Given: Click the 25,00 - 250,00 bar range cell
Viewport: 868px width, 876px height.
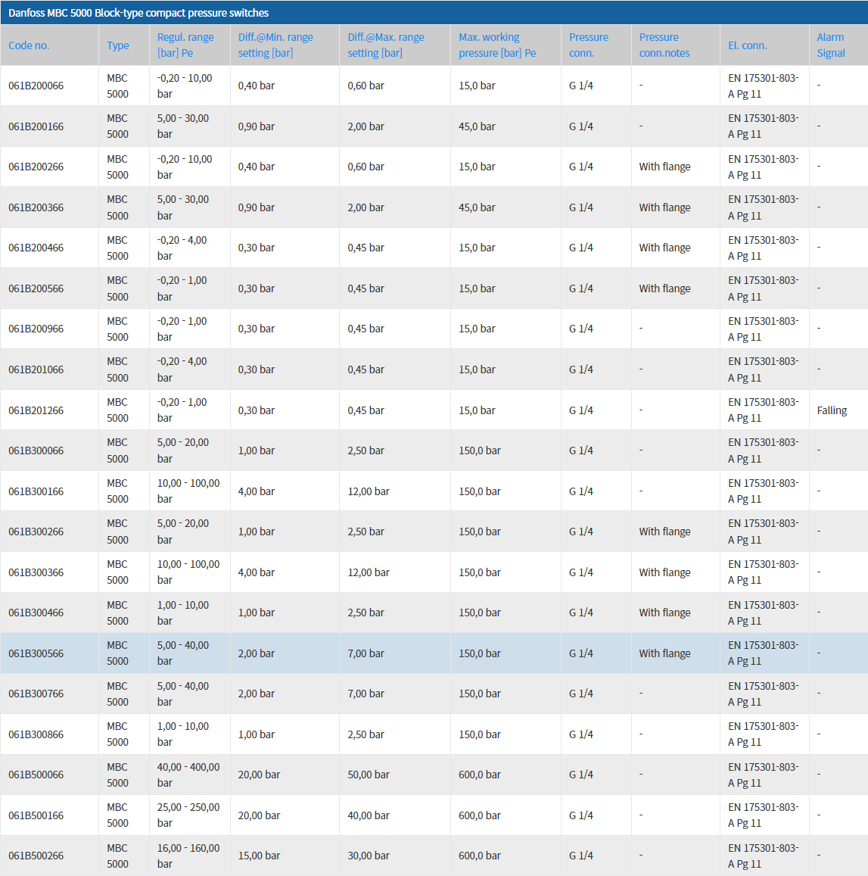Looking at the screenshot, I should pyautogui.click(x=188, y=815).
